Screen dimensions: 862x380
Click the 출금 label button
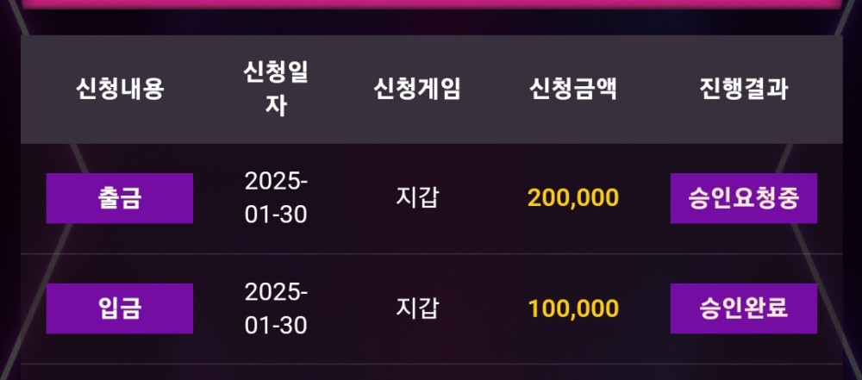pyautogui.click(x=120, y=198)
